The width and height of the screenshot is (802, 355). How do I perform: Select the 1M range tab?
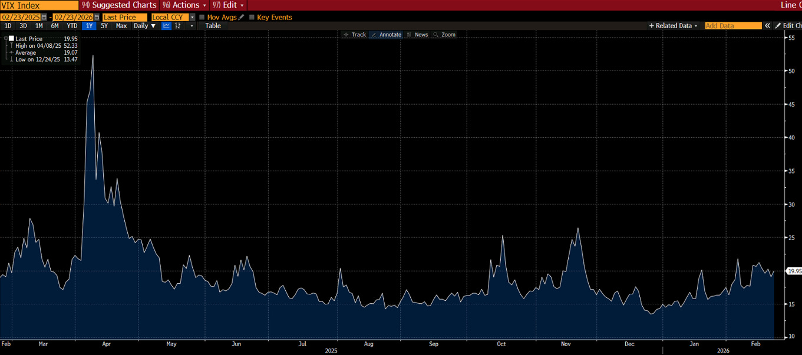[x=39, y=26]
